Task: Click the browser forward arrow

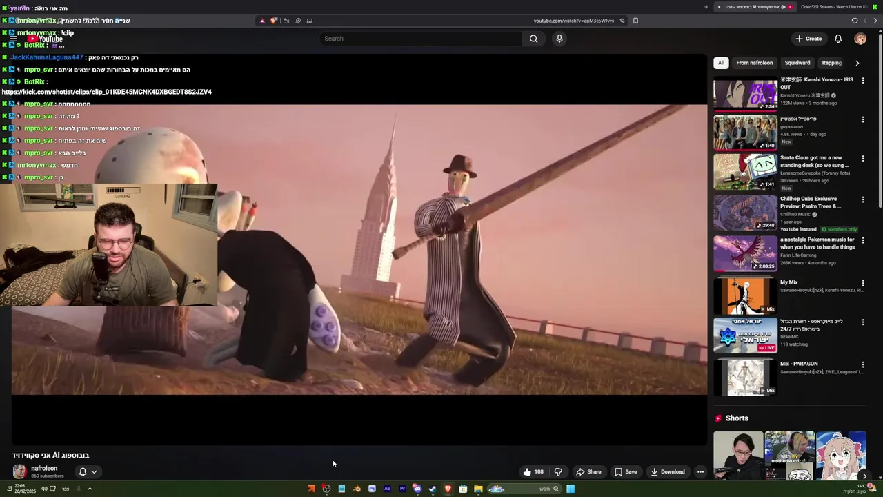Action: (x=866, y=21)
